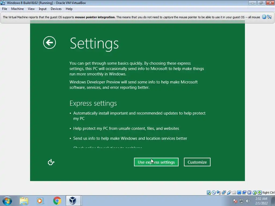Open the View menu
This screenshot has height=206, width=275.
point(31,9)
